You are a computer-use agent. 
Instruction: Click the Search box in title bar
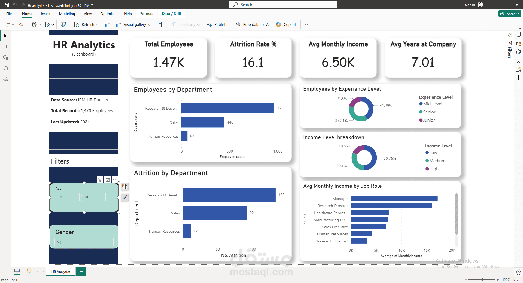click(x=283, y=5)
